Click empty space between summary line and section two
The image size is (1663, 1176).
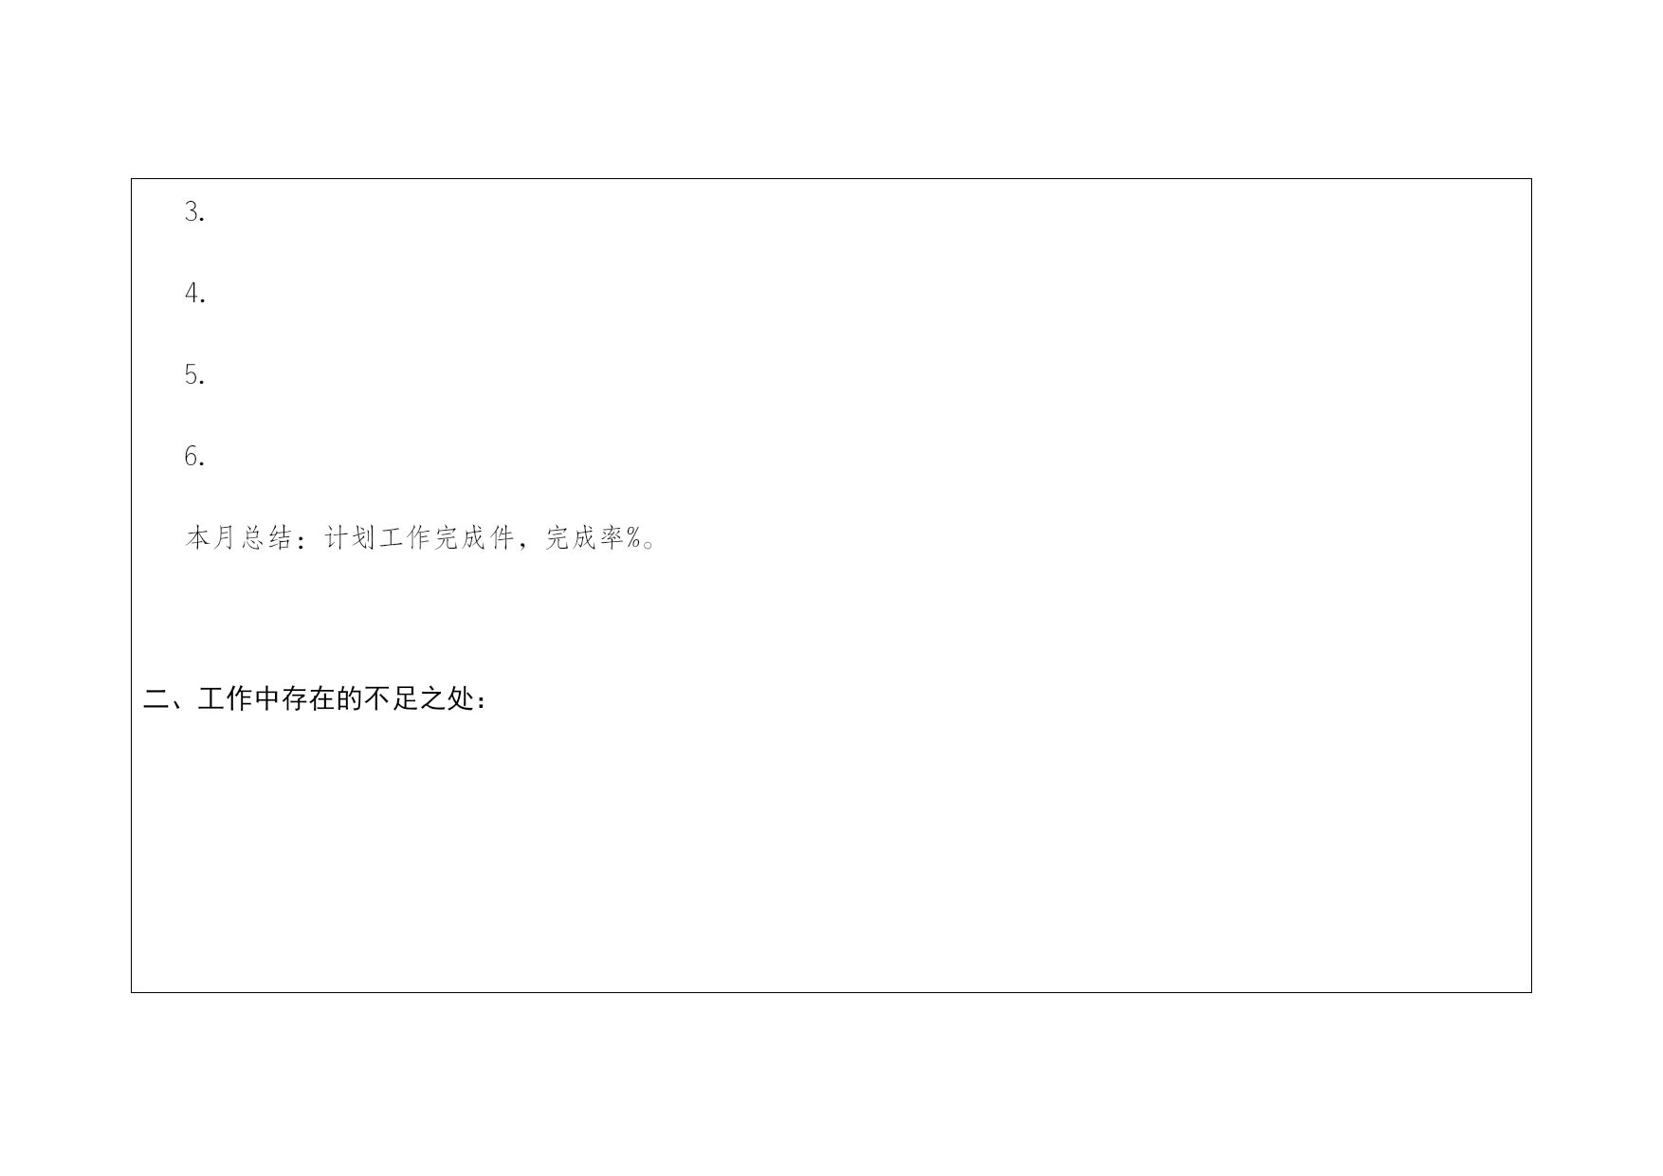coord(831,616)
